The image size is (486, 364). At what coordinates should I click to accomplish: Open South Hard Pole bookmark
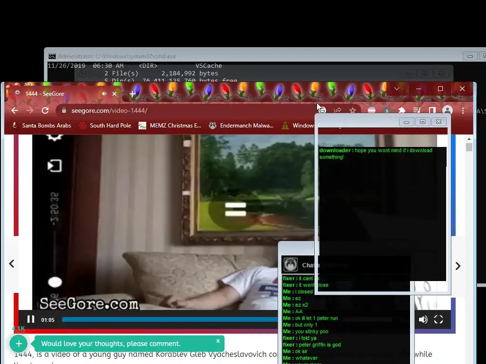click(x=105, y=125)
